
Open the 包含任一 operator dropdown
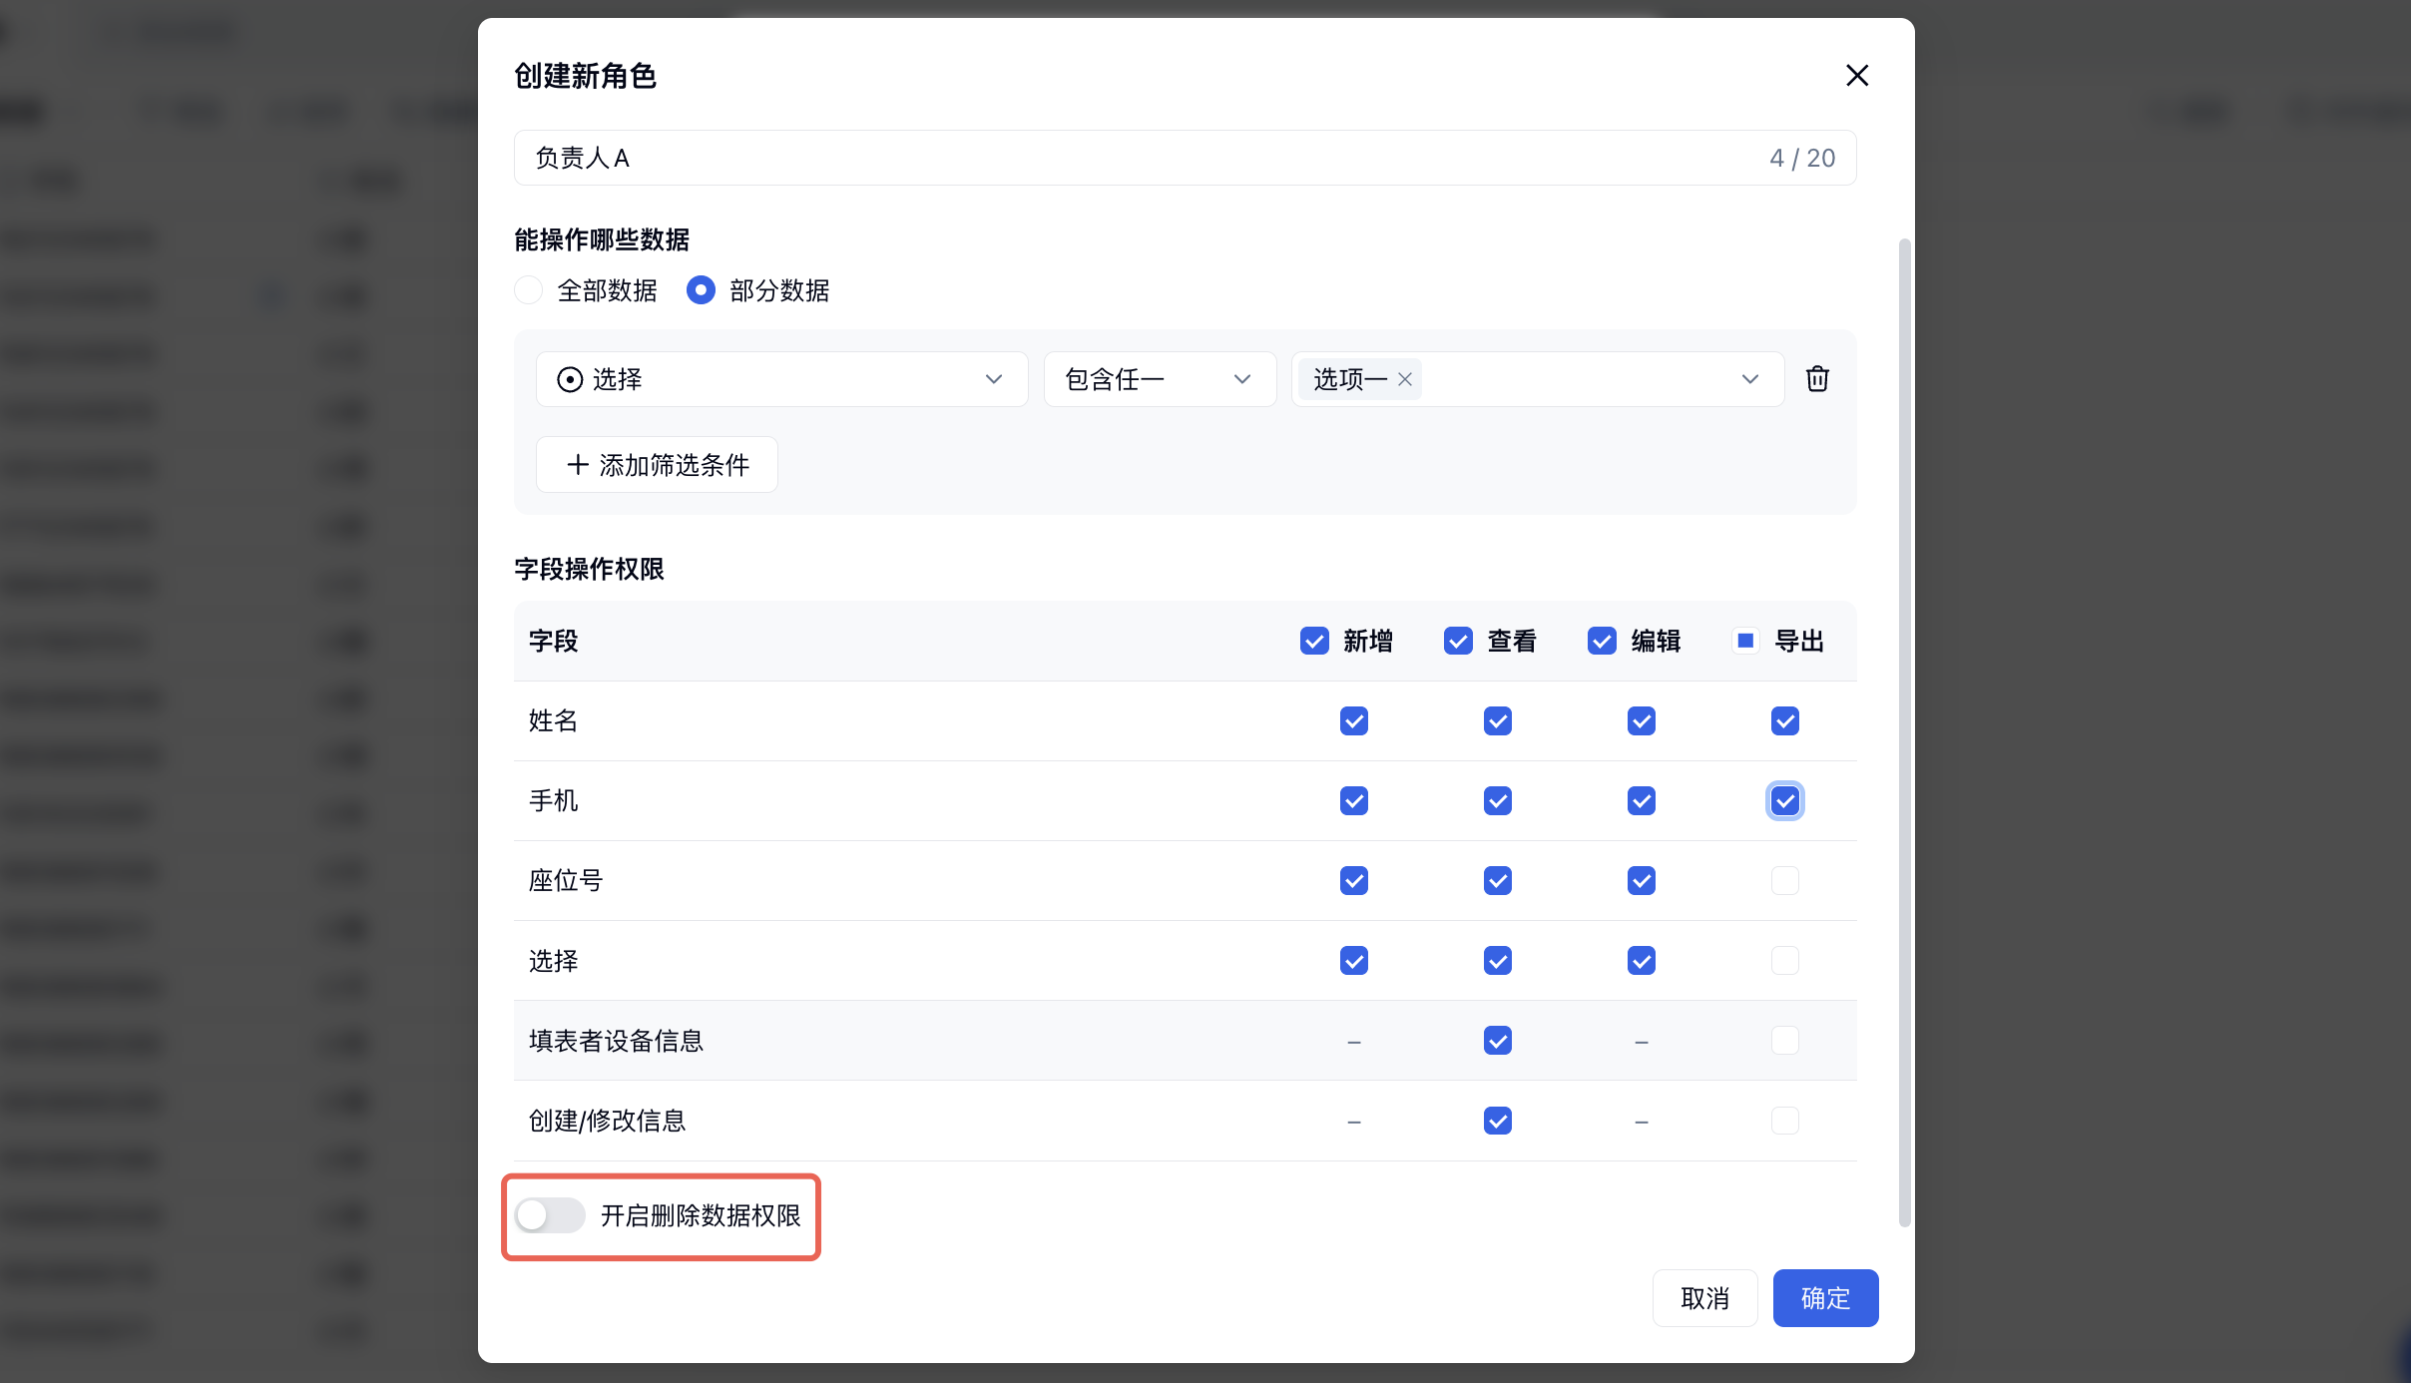click(1160, 379)
